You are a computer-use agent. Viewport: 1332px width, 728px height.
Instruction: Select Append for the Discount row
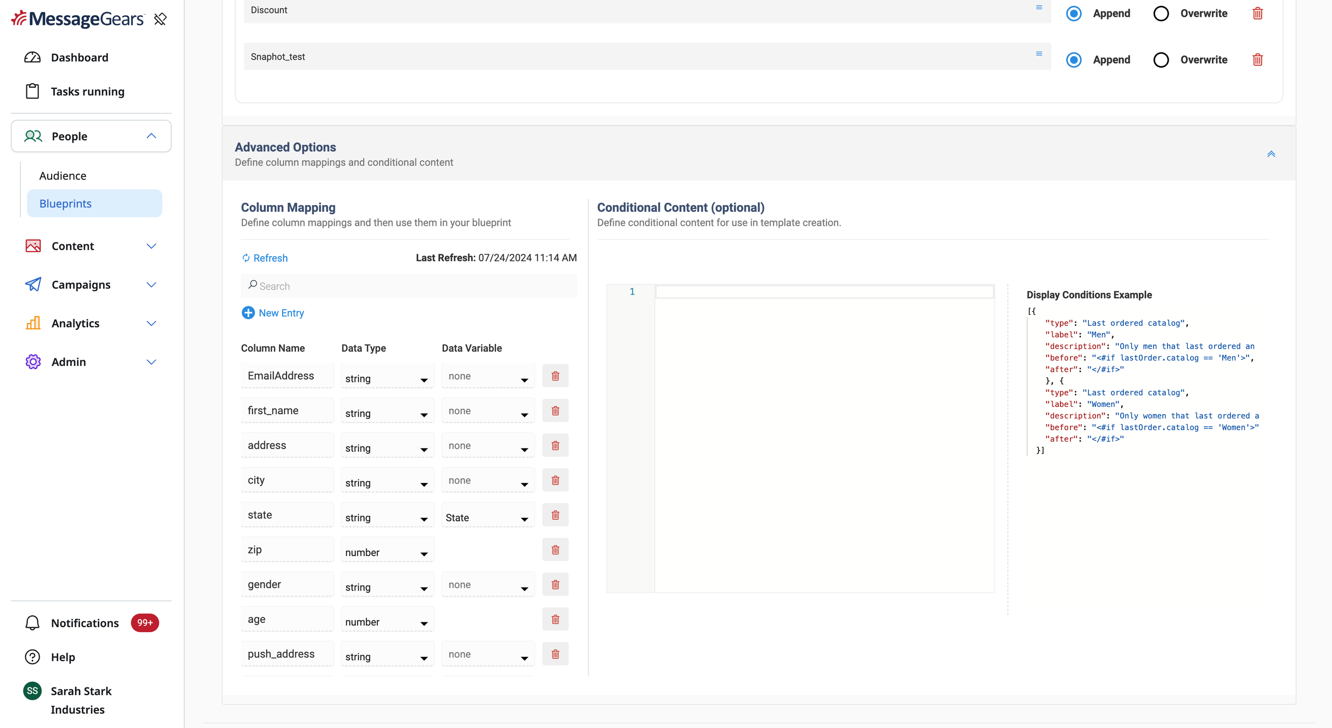[x=1073, y=13]
